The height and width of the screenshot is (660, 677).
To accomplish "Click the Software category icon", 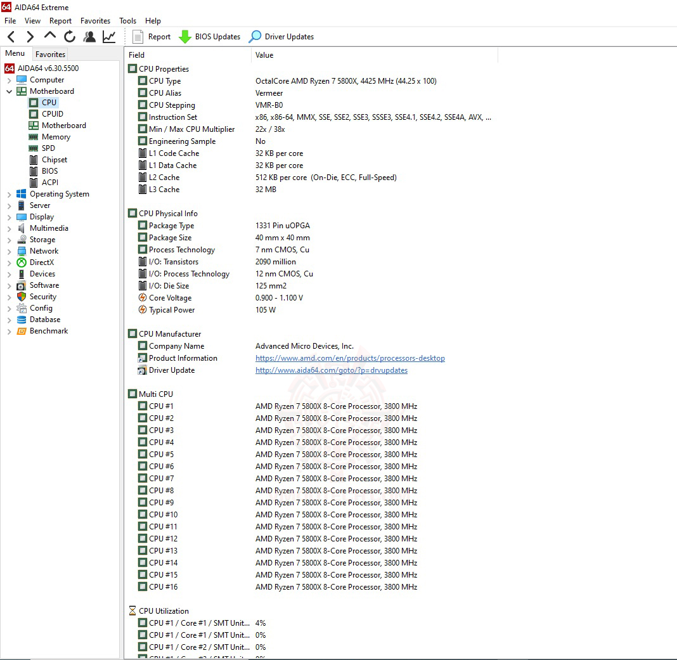I will (21, 285).
